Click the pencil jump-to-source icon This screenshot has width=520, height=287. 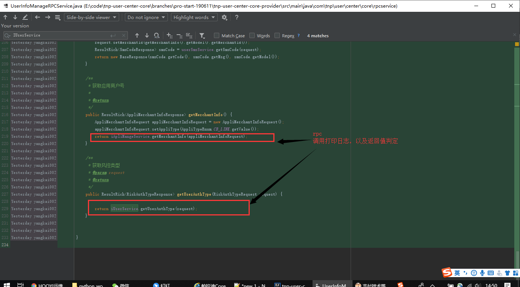coord(25,17)
